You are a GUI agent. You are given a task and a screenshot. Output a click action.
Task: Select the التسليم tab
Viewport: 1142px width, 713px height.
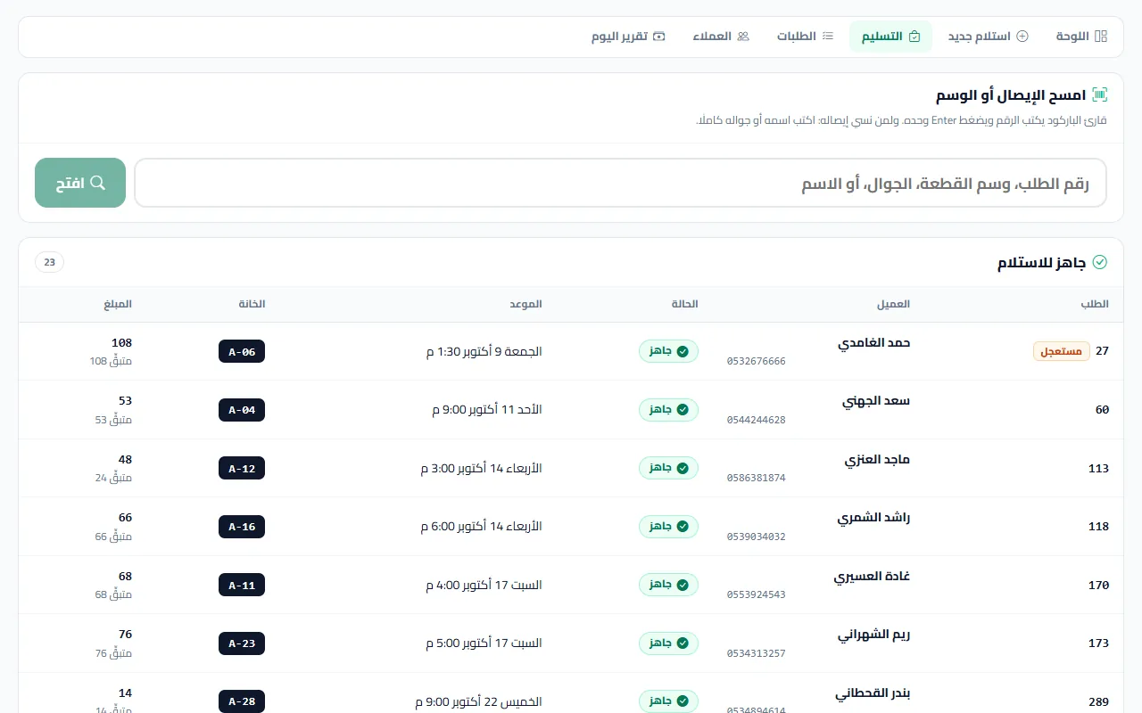[x=890, y=37]
